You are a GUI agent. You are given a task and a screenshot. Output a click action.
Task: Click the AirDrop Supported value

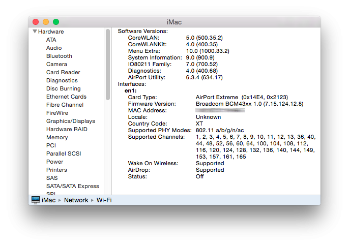coord(210,170)
